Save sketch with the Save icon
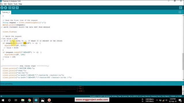The width and height of the screenshot is (184, 103). (17, 8)
